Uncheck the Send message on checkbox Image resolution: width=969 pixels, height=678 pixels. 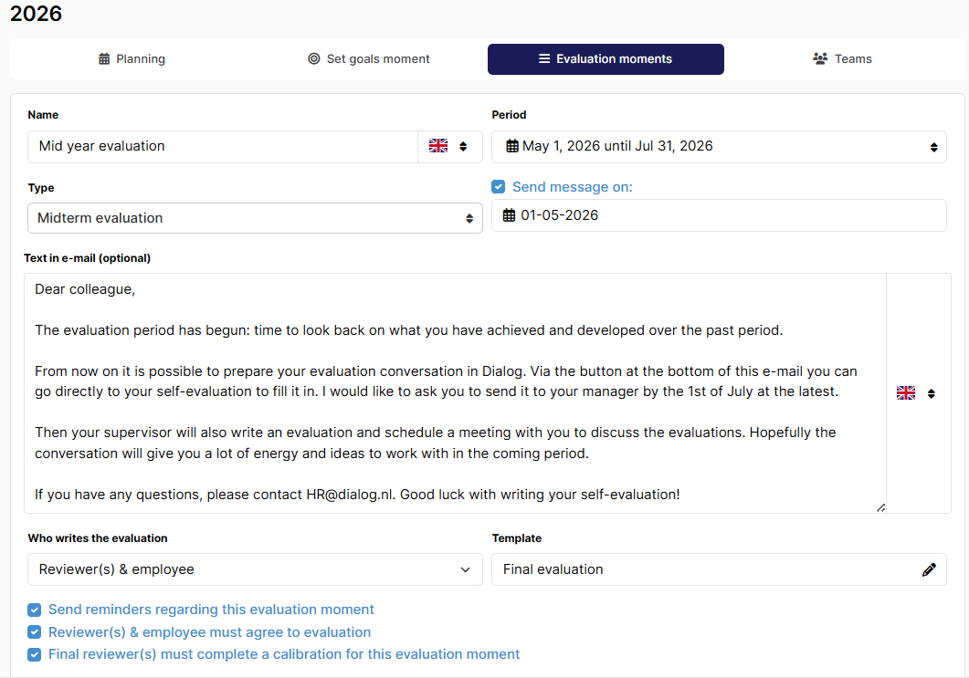point(498,186)
